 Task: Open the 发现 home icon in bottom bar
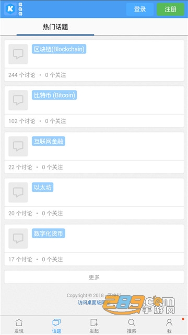tap(19, 322)
